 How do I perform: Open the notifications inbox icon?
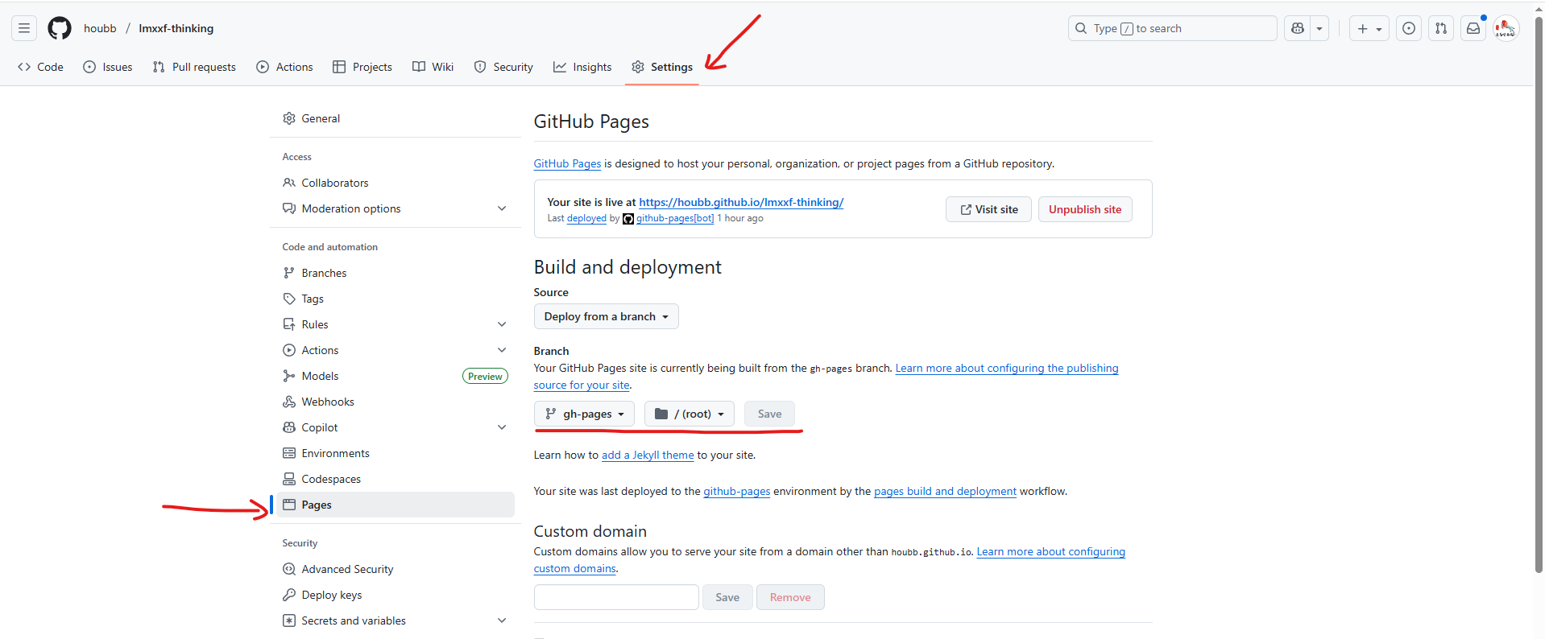coord(1473,28)
